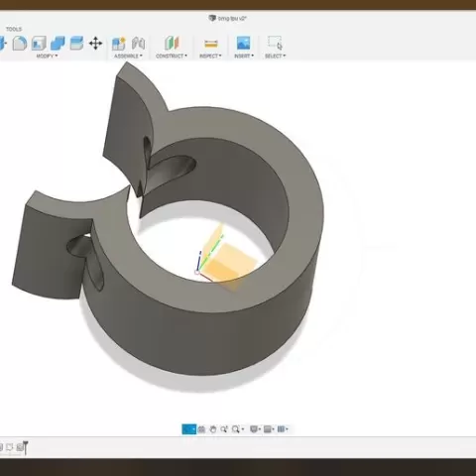The image size is (476, 476).
Task: Activate the Pan hand tool
Action: pos(213,429)
